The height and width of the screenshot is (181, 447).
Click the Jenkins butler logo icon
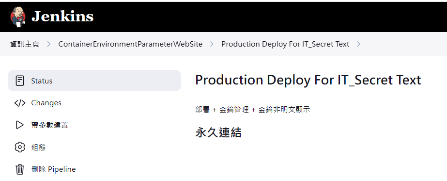(17, 17)
